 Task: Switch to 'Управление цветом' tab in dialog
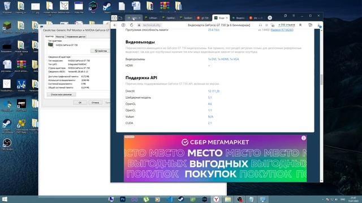click(76, 37)
